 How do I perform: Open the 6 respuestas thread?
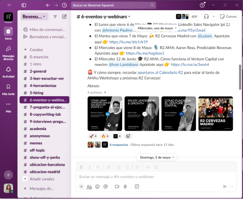(x=119, y=145)
